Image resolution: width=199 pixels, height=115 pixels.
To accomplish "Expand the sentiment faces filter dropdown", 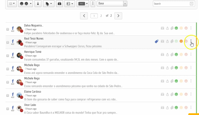I will 25,4.
